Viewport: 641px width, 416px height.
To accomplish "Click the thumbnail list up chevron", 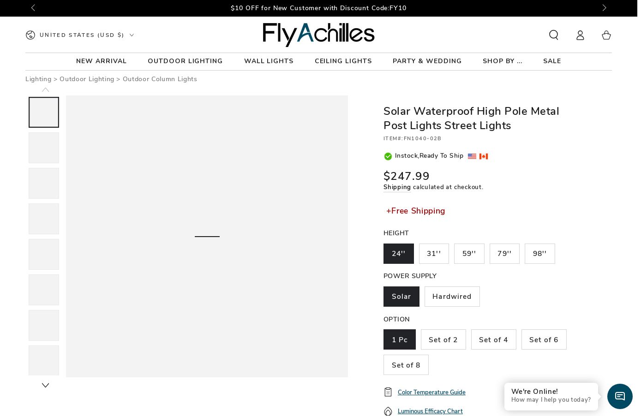I will pos(45,90).
